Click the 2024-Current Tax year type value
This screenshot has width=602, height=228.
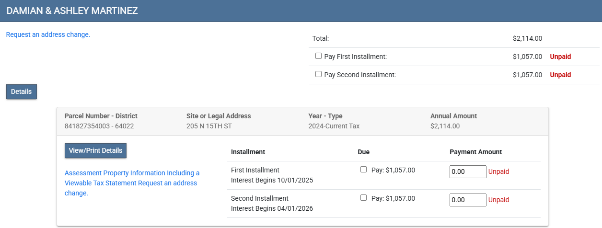pos(334,126)
